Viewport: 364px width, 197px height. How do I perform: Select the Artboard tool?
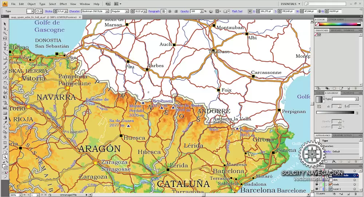5,142
